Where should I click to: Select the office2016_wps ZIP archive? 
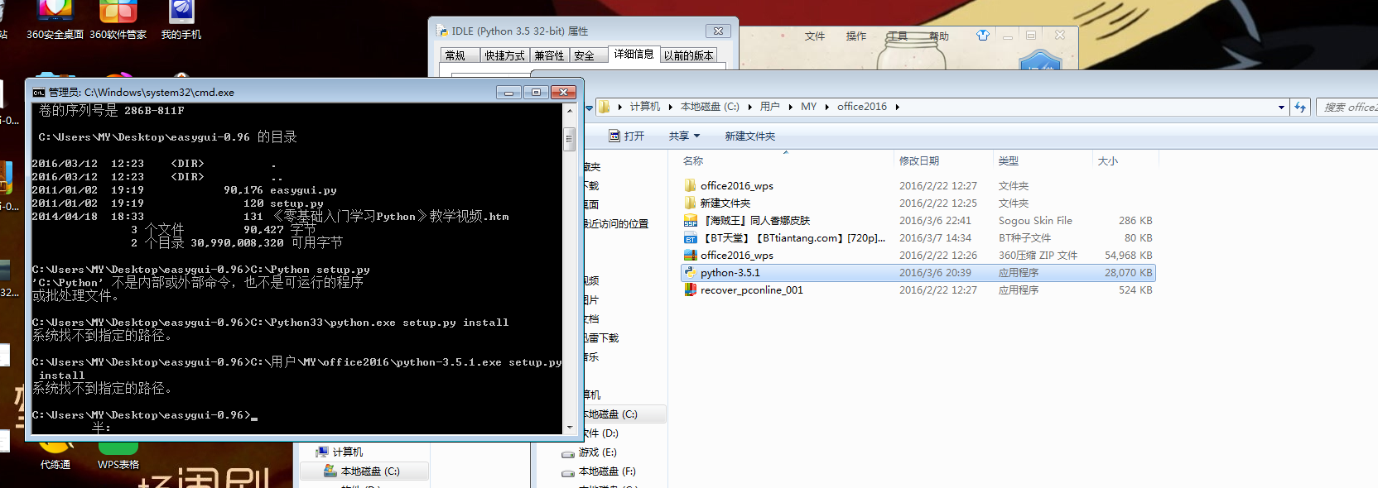click(x=736, y=256)
